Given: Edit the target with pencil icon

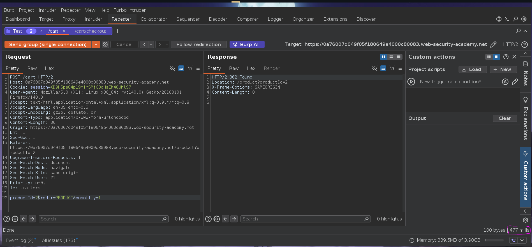Looking at the screenshot, I should tap(493, 44).
